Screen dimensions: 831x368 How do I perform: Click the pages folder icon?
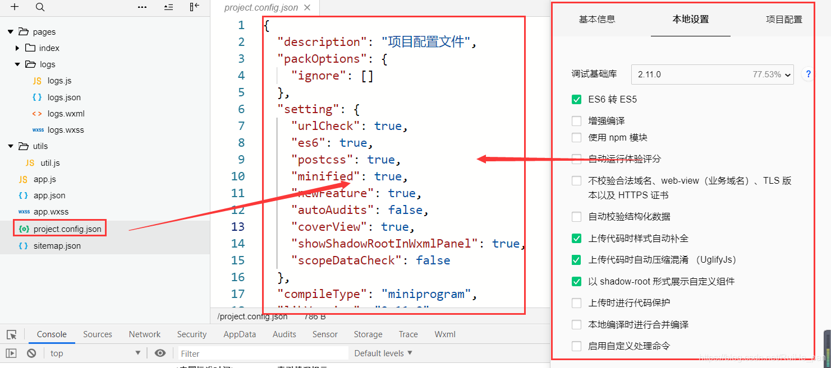(x=23, y=32)
